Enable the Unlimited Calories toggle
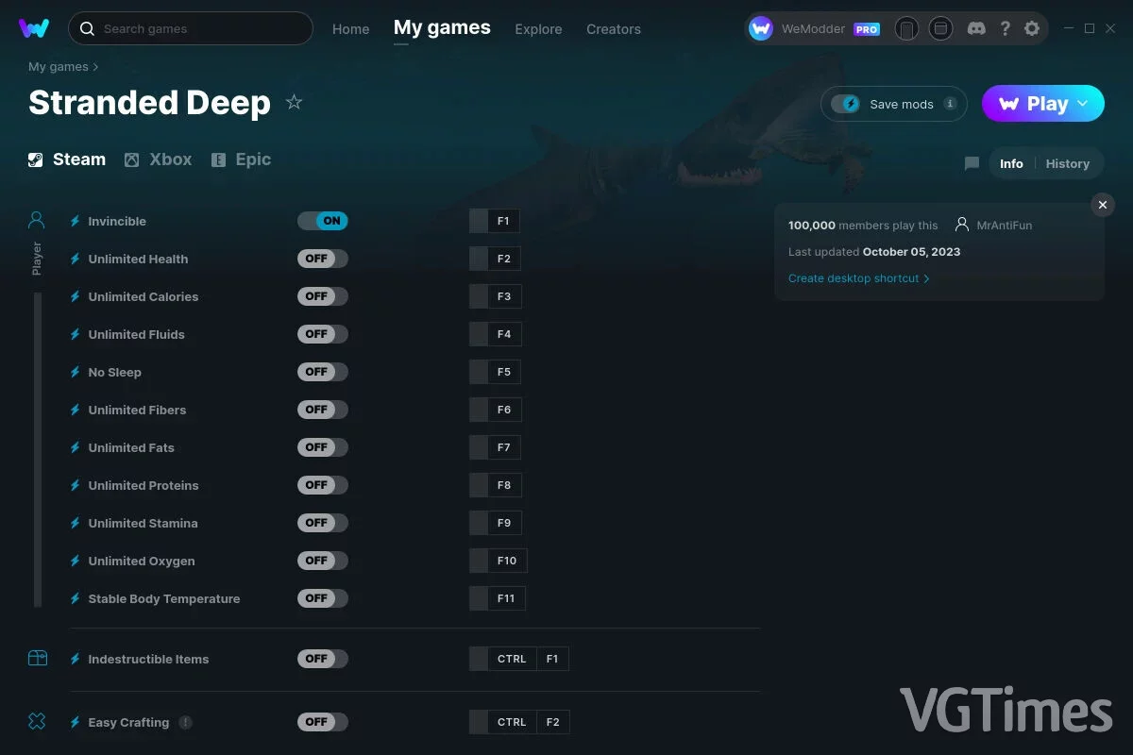This screenshot has width=1133, height=755. (x=323, y=296)
